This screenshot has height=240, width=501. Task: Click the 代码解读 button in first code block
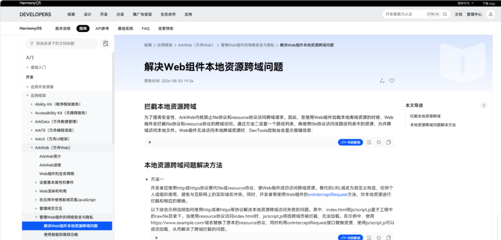[351, 142]
